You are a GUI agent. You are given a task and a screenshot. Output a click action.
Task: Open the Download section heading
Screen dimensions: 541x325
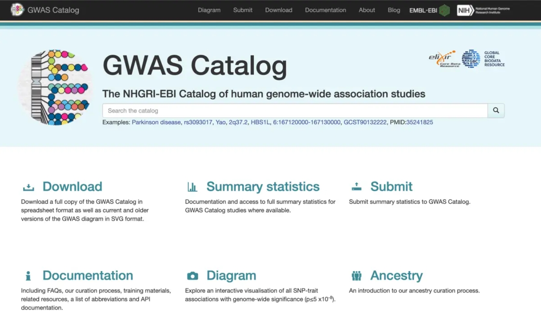72,187
